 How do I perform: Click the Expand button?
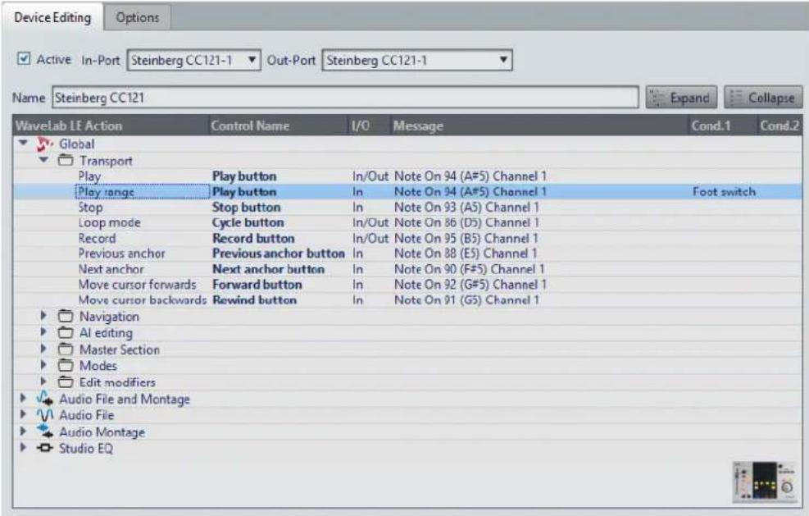pyautogui.click(x=681, y=97)
